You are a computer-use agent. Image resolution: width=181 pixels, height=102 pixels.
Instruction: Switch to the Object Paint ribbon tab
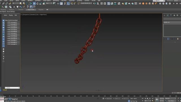[31, 10]
